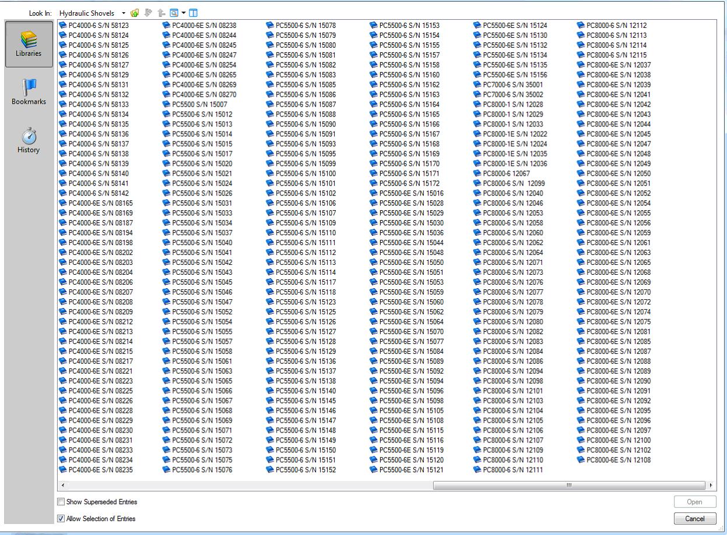Click book icon of PC5500-6 S/N 15153
Viewport: 727px width, 535px height.
pyautogui.click(x=374, y=26)
